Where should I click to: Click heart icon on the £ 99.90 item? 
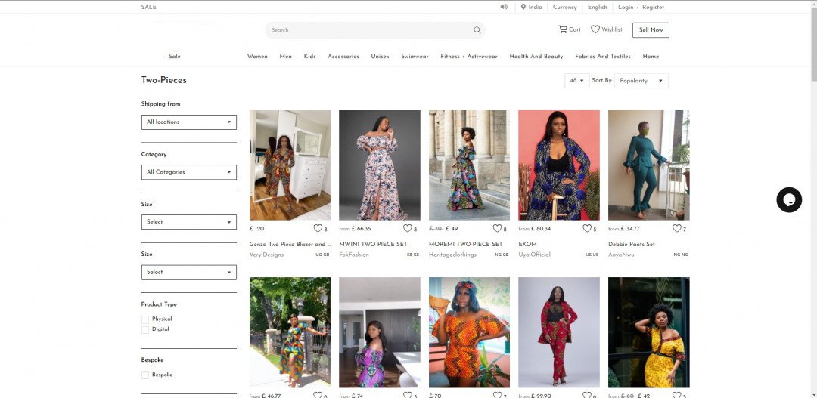click(x=587, y=395)
